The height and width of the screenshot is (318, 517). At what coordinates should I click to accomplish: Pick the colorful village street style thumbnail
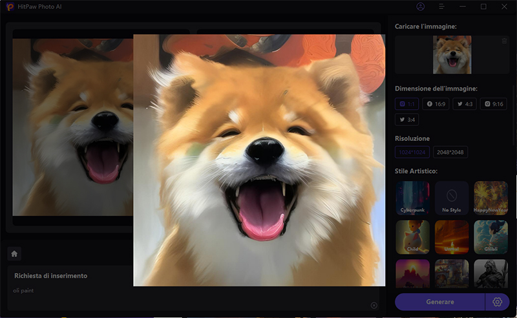tap(452, 273)
